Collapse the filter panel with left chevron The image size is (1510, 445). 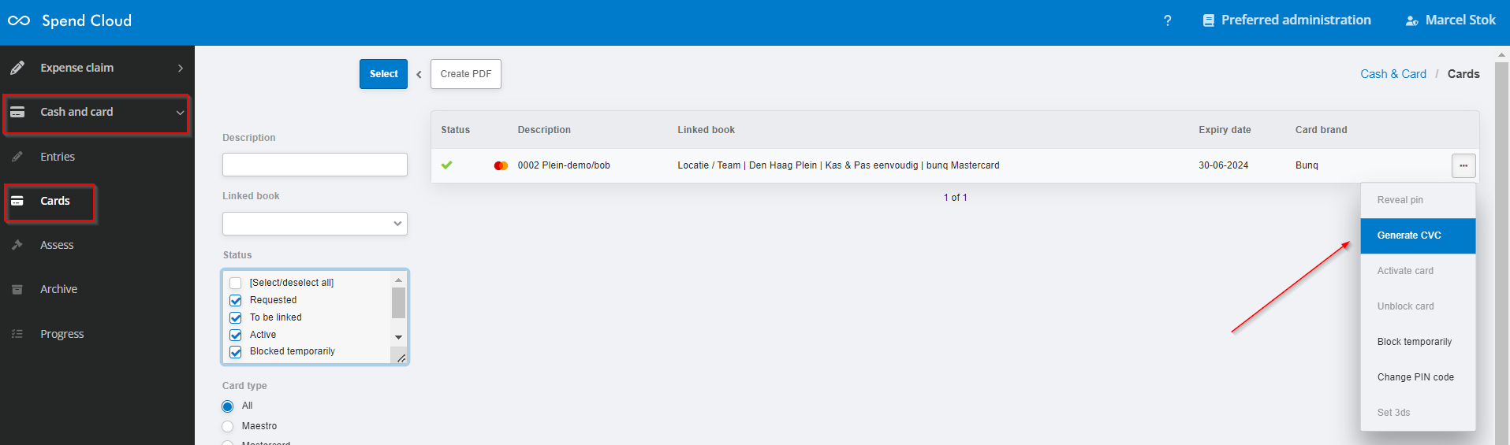pyautogui.click(x=419, y=75)
